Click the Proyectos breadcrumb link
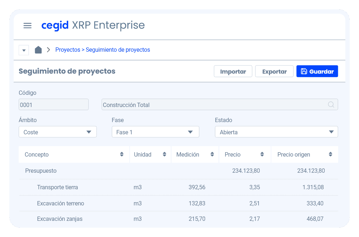 pos(67,50)
